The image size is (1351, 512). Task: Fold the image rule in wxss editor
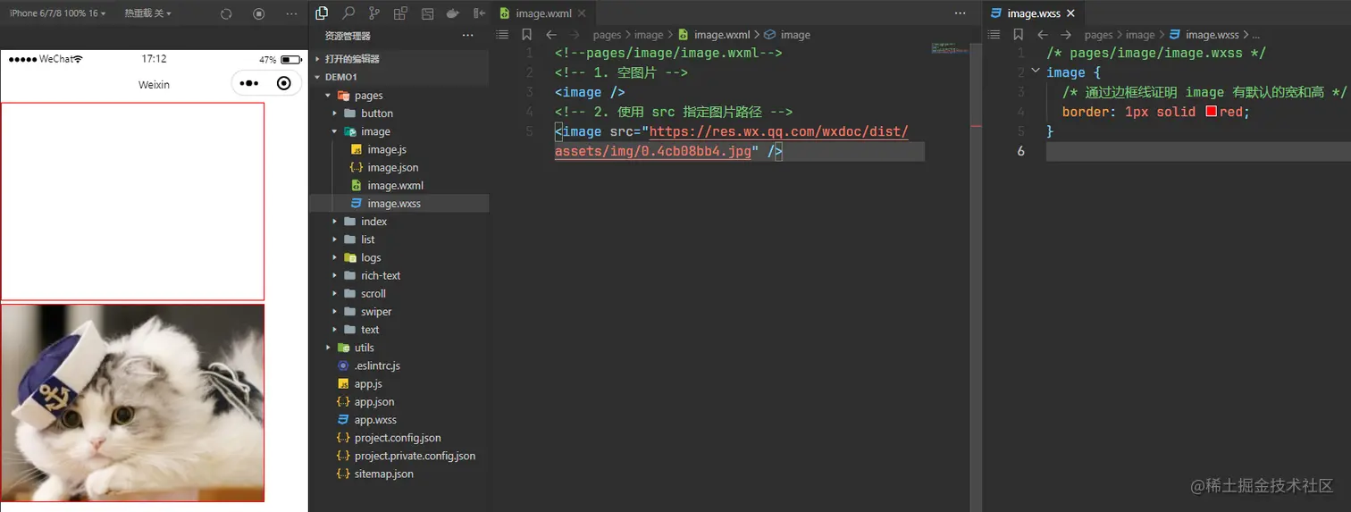tap(1036, 71)
